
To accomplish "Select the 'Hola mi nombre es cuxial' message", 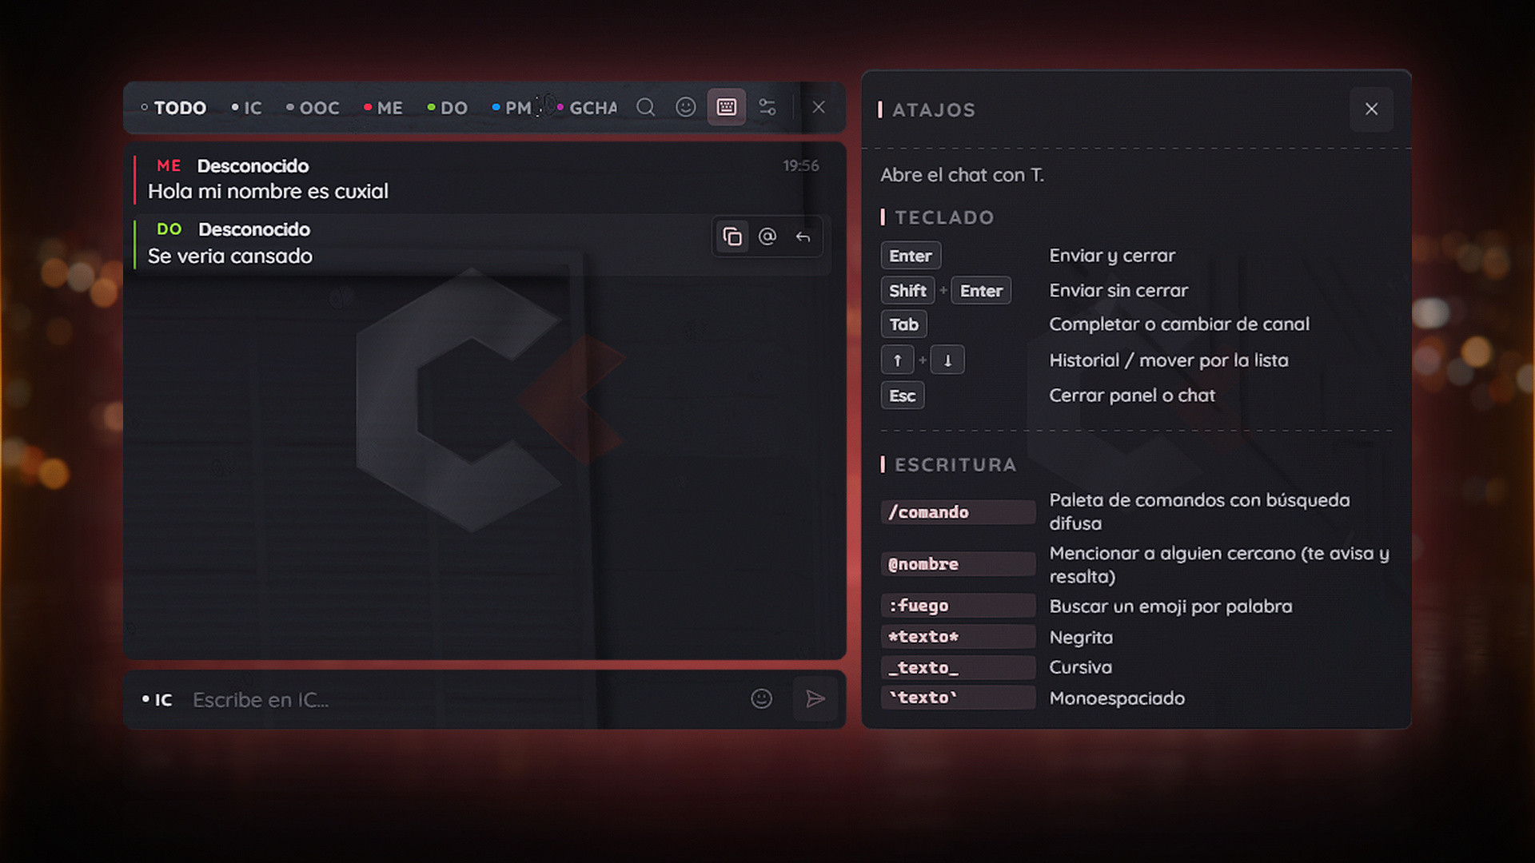I will tap(268, 192).
